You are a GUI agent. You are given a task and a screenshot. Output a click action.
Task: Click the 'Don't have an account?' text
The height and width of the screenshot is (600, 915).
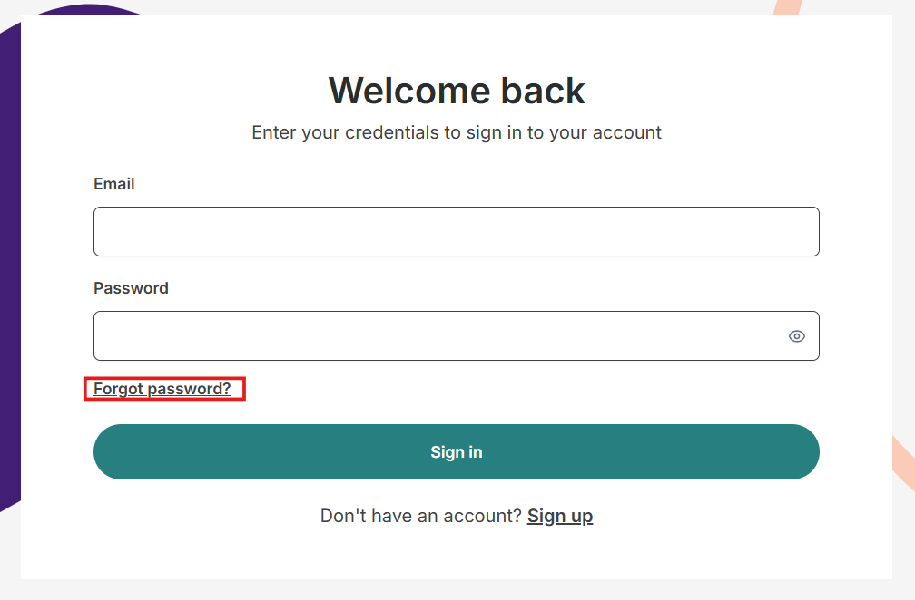coord(421,516)
